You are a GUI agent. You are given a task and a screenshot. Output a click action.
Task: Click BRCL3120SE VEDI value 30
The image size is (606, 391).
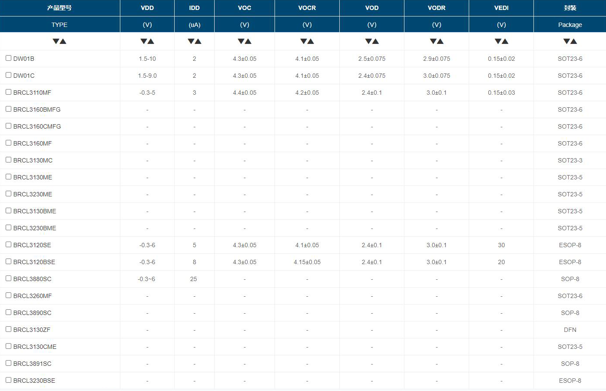[x=501, y=245]
